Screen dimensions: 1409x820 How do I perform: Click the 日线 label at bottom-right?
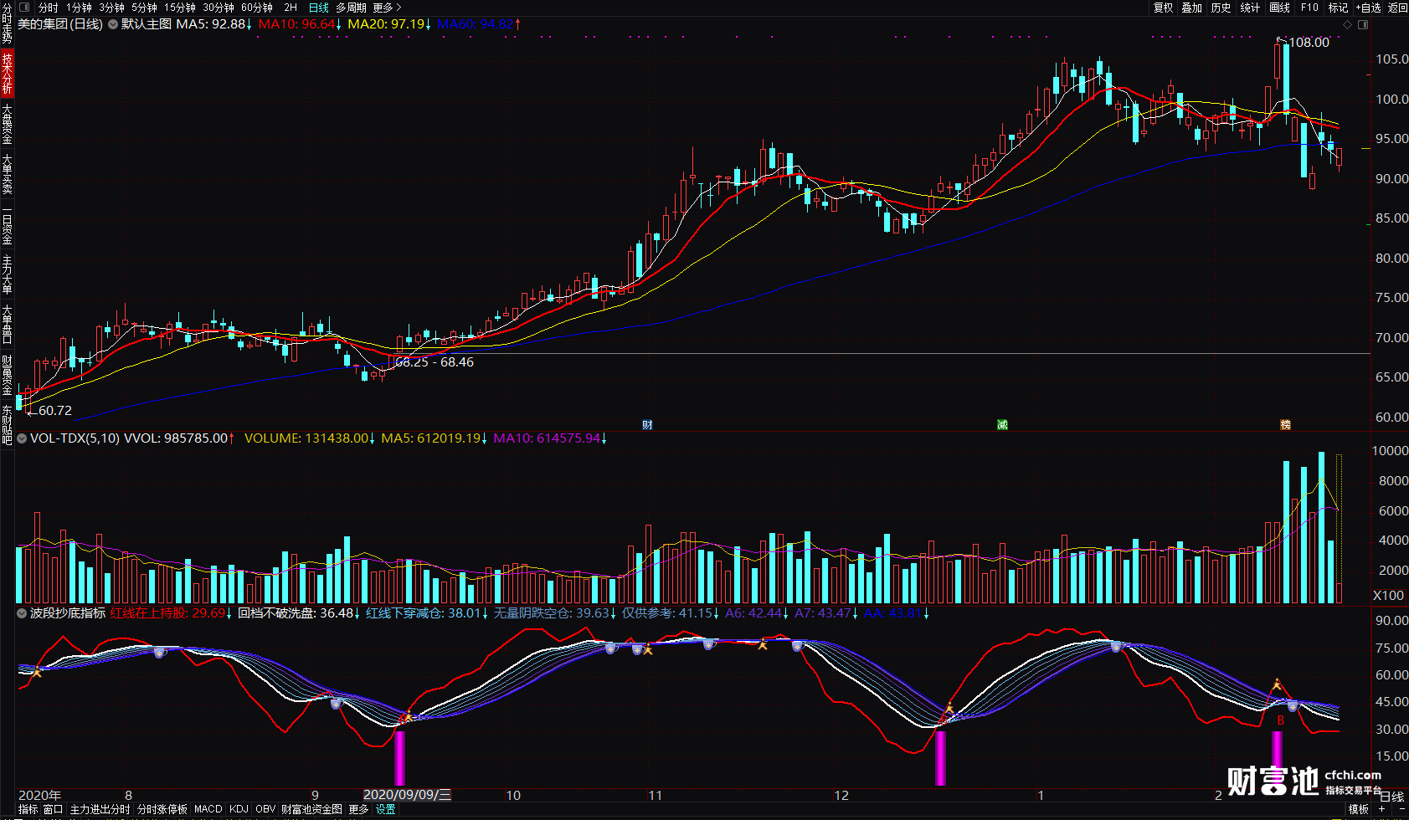point(1391,797)
